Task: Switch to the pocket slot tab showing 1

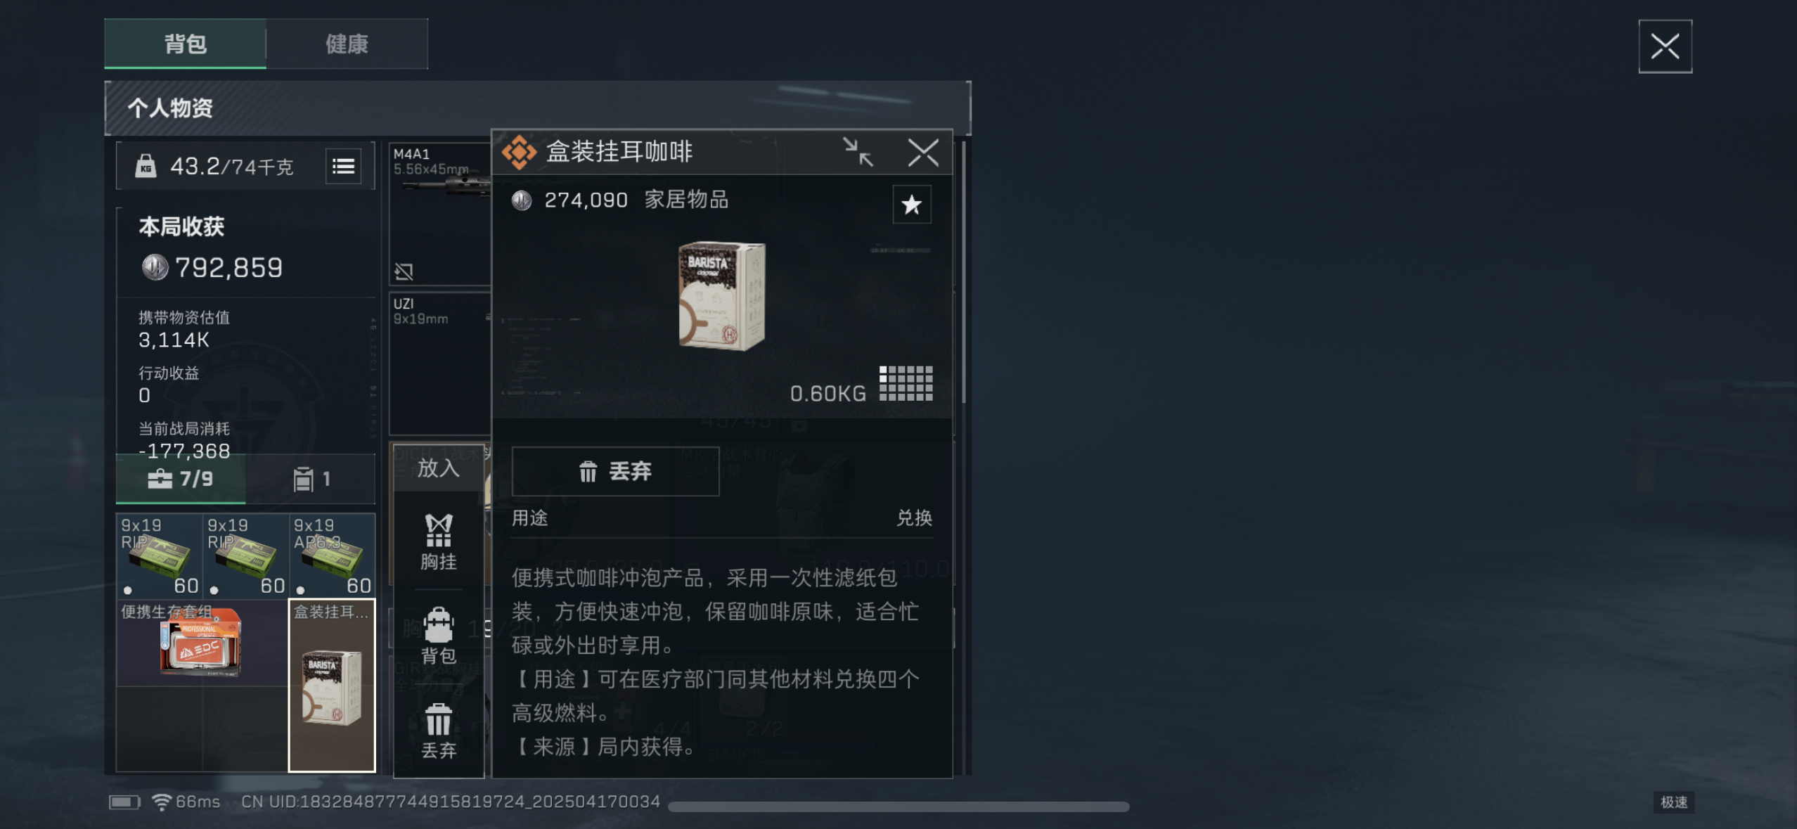Action: tap(311, 479)
